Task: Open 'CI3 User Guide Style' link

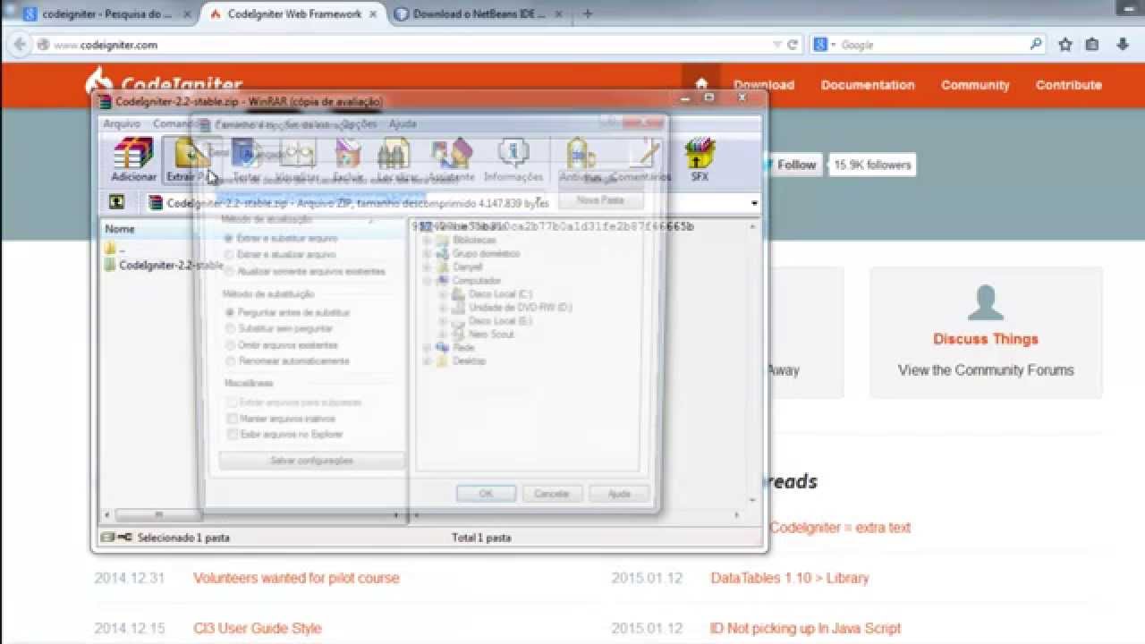Action: (258, 628)
